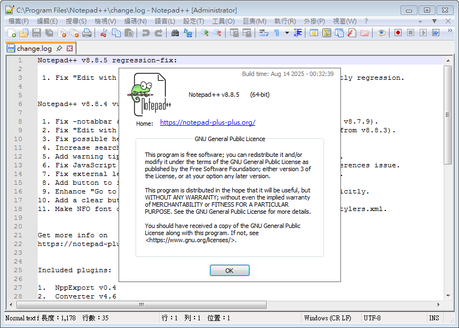Click the Save icon in toolbar

pyautogui.click(x=37, y=33)
